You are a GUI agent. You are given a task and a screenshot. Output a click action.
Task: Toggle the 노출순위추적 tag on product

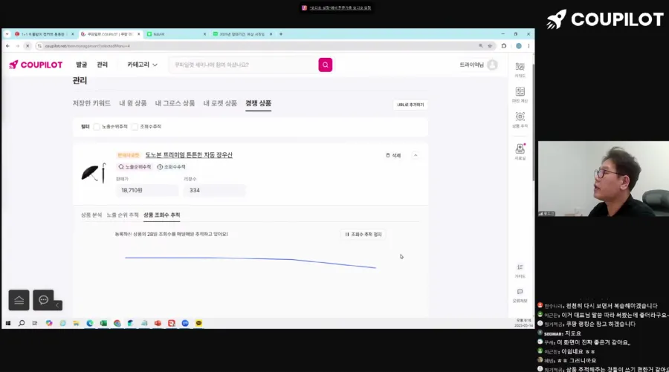pos(135,167)
